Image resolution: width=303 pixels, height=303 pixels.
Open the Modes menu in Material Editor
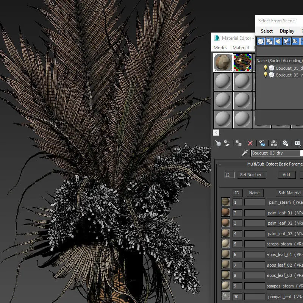pyautogui.click(x=220, y=48)
